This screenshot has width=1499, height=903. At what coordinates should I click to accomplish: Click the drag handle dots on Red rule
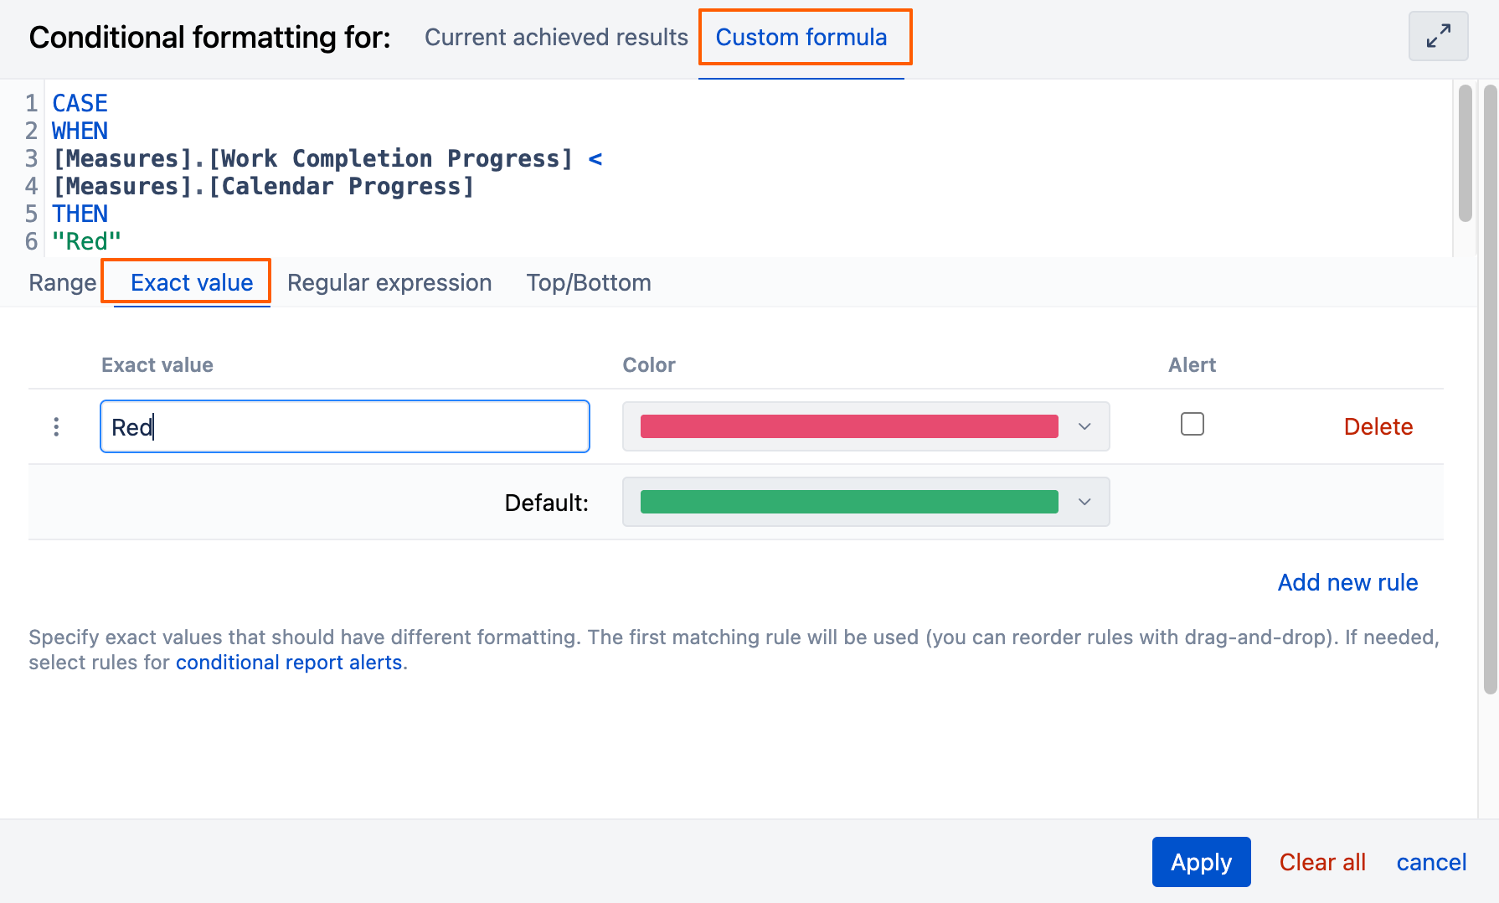point(56,427)
